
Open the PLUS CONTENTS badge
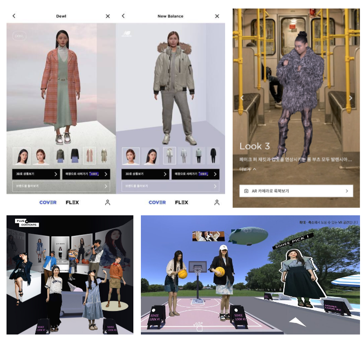[x=27, y=223]
